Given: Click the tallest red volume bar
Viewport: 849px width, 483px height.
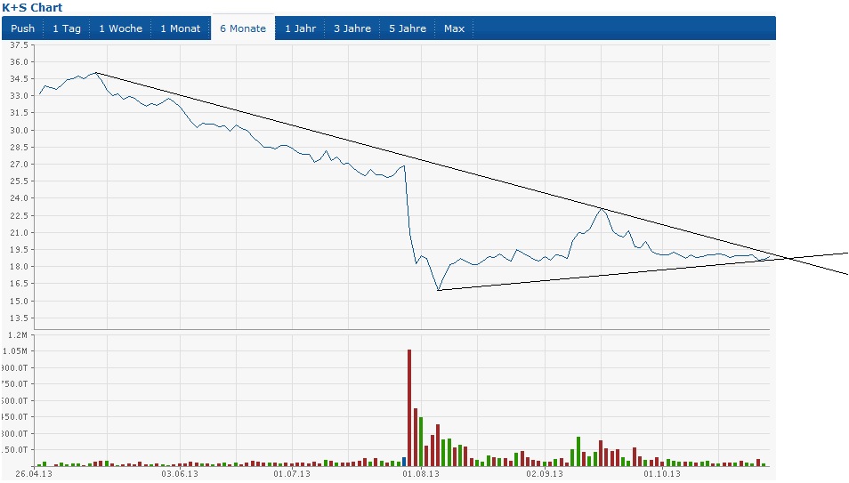Looking at the screenshot, I should click(x=409, y=407).
